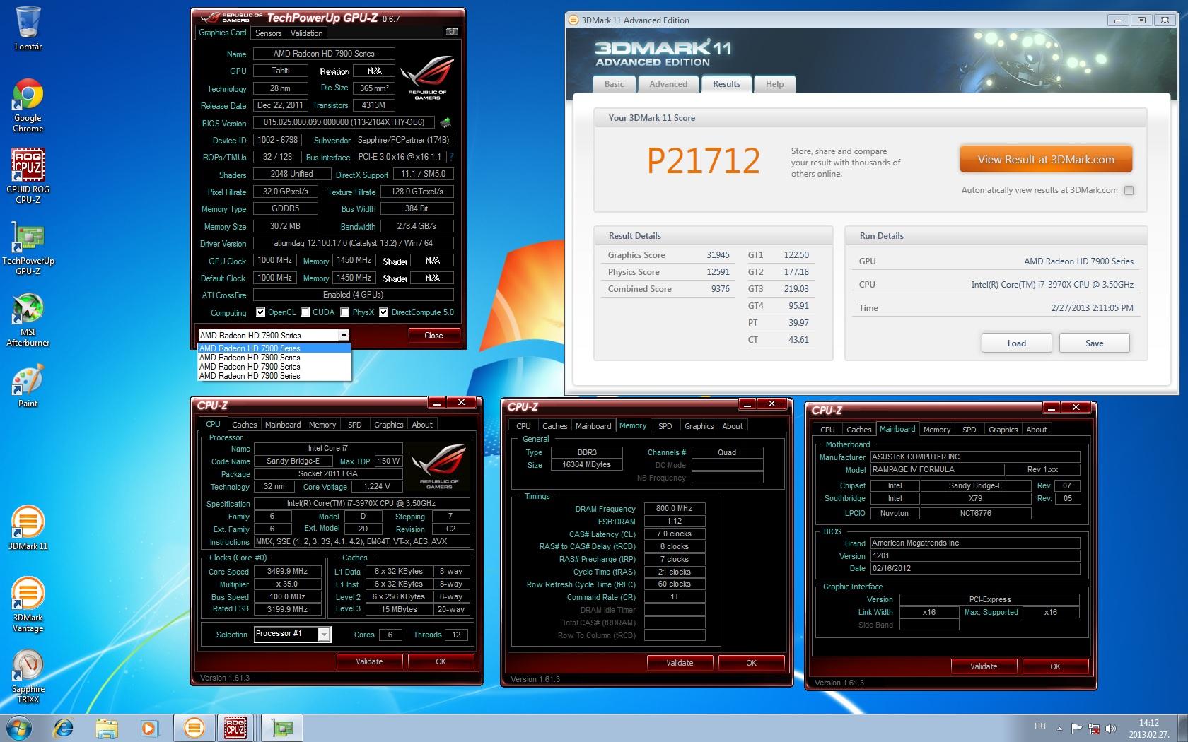
Task: Toggle the CUDA checkbox in GPU-Z
Action: pyautogui.click(x=305, y=312)
